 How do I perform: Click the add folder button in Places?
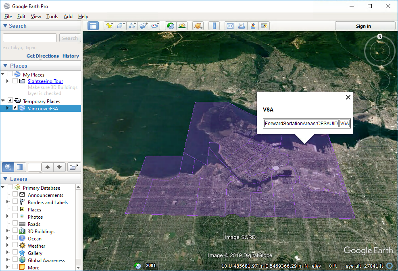tap(74, 167)
